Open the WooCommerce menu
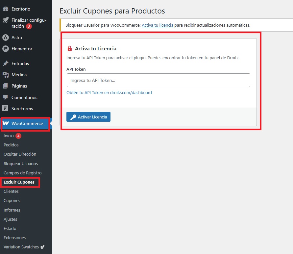293x254 pixels. click(27, 123)
